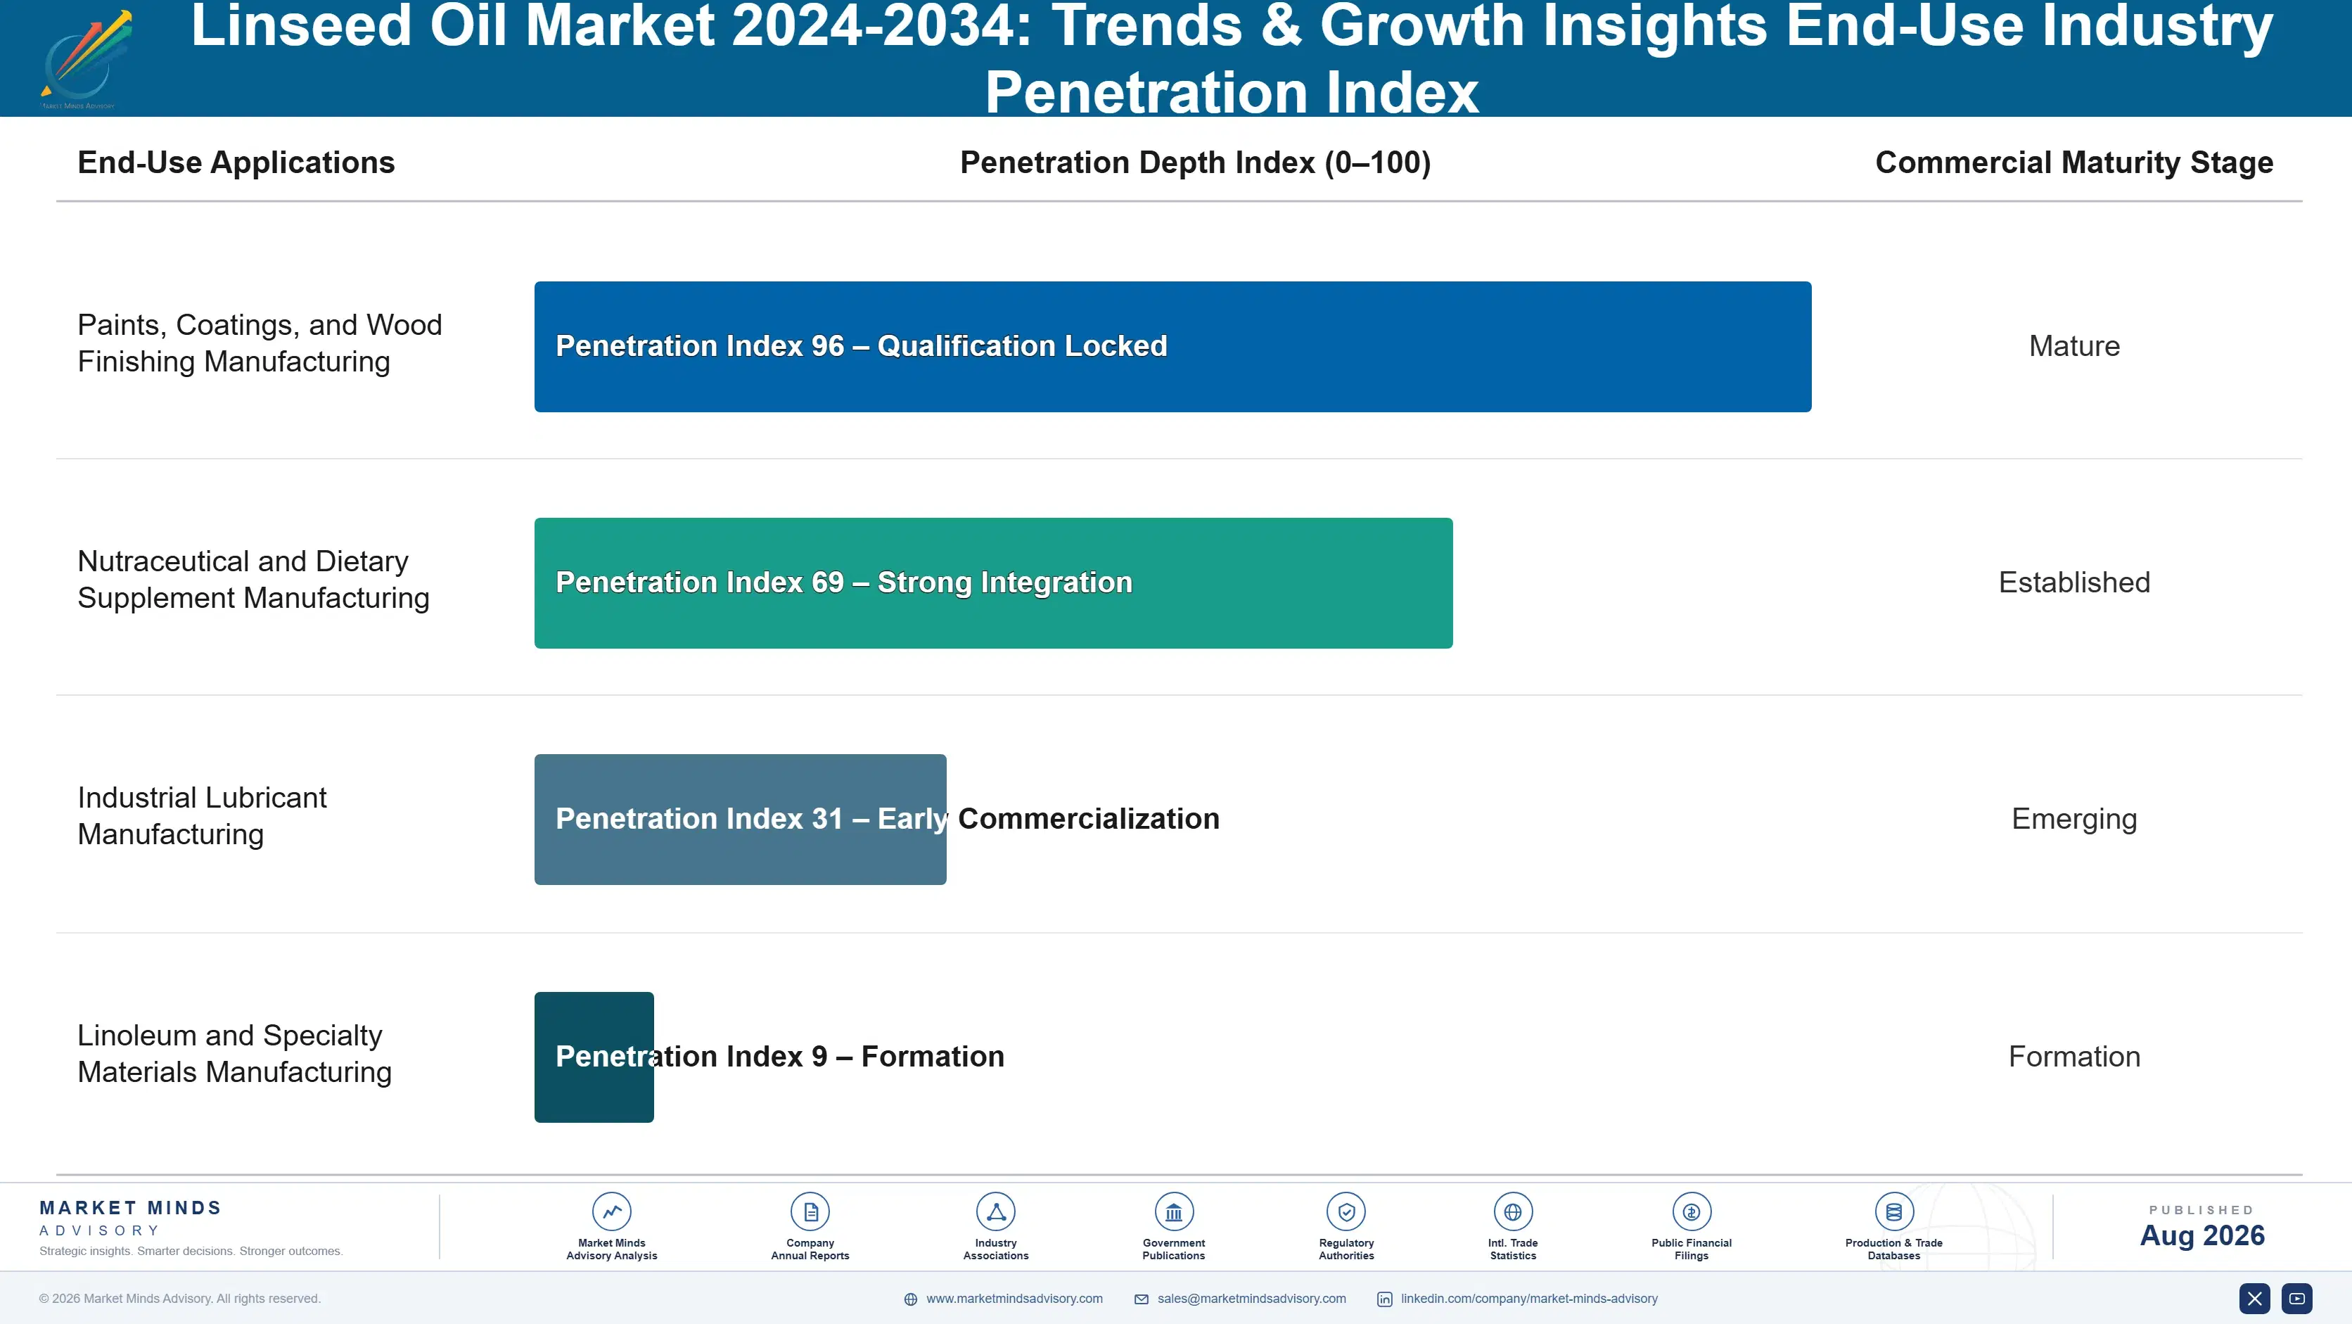2352x1324 pixels.
Task: Click the Penetration Index 9 dark teal bar
Action: pyautogui.click(x=594, y=1057)
